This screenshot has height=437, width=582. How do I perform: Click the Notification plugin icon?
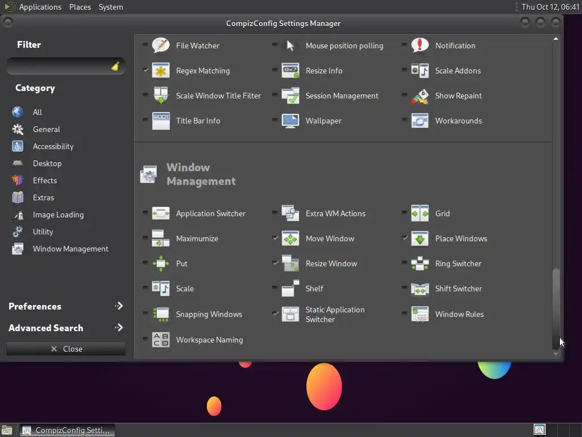(x=420, y=46)
